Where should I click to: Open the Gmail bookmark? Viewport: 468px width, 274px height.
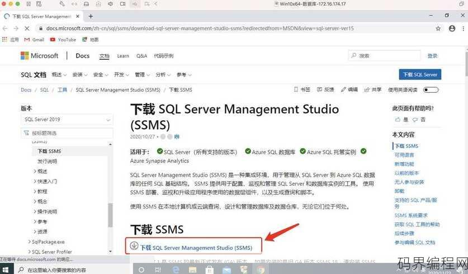pos(34,39)
